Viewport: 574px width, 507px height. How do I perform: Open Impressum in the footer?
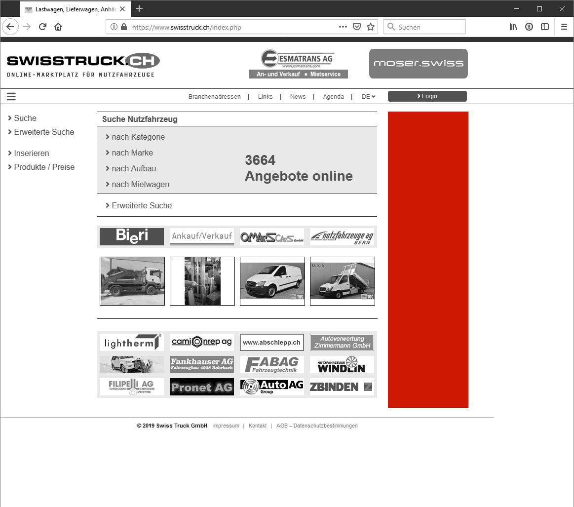click(226, 426)
